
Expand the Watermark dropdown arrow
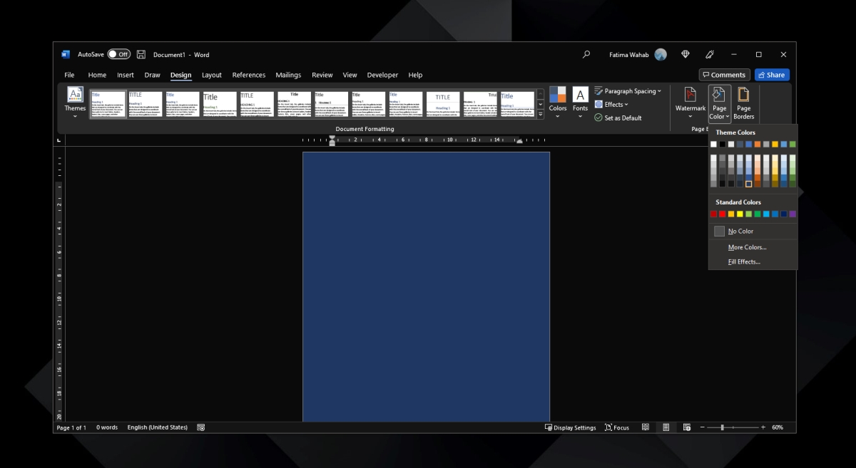690,115
